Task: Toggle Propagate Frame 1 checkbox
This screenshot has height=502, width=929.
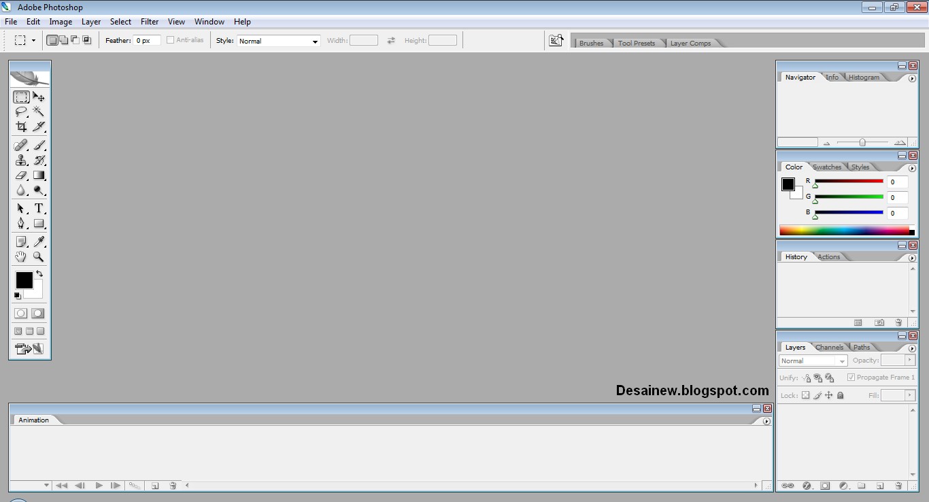Action: 851,377
